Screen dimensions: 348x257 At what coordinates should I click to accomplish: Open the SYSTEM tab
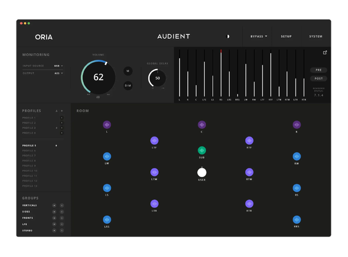(x=315, y=37)
